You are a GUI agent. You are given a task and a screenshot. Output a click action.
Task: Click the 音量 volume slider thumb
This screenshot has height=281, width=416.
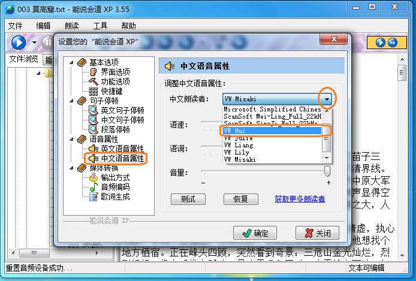click(x=327, y=171)
